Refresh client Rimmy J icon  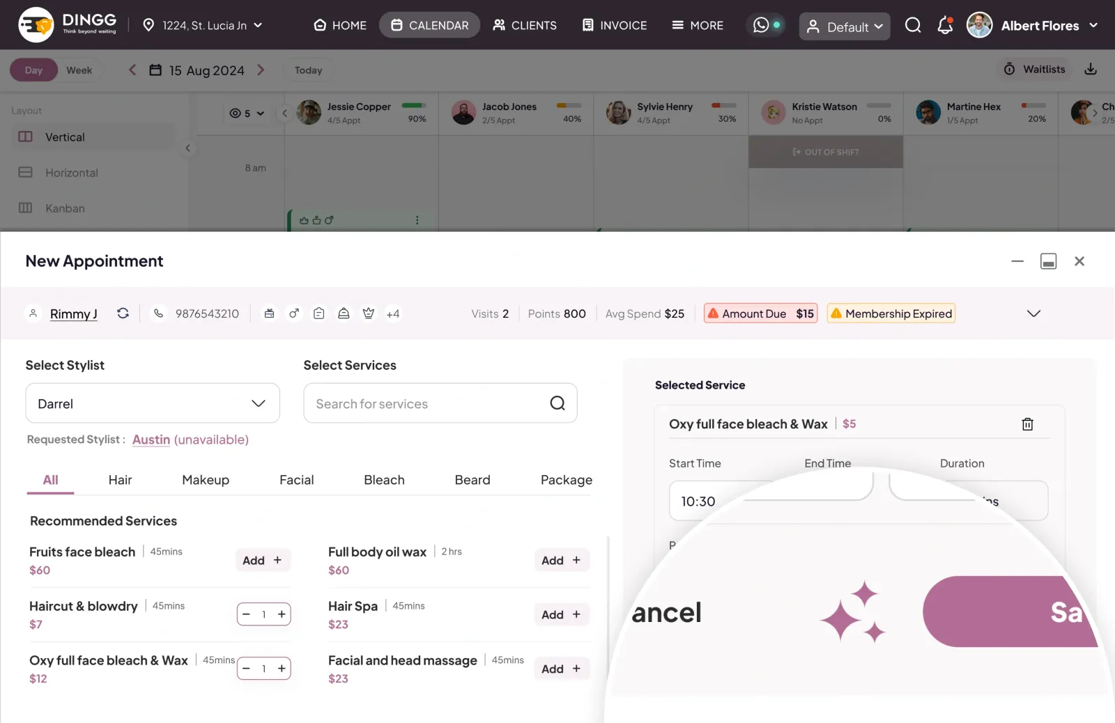point(123,313)
